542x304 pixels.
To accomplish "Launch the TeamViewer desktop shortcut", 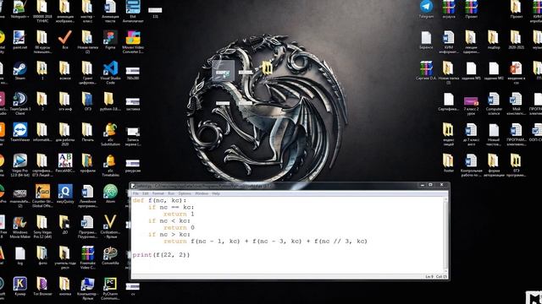I will point(19,133).
